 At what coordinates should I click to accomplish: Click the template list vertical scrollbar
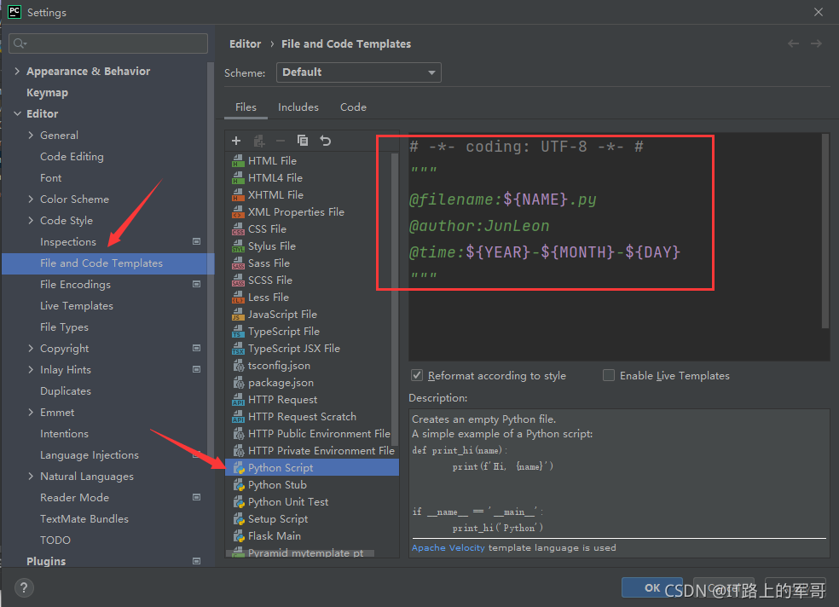(x=395, y=299)
